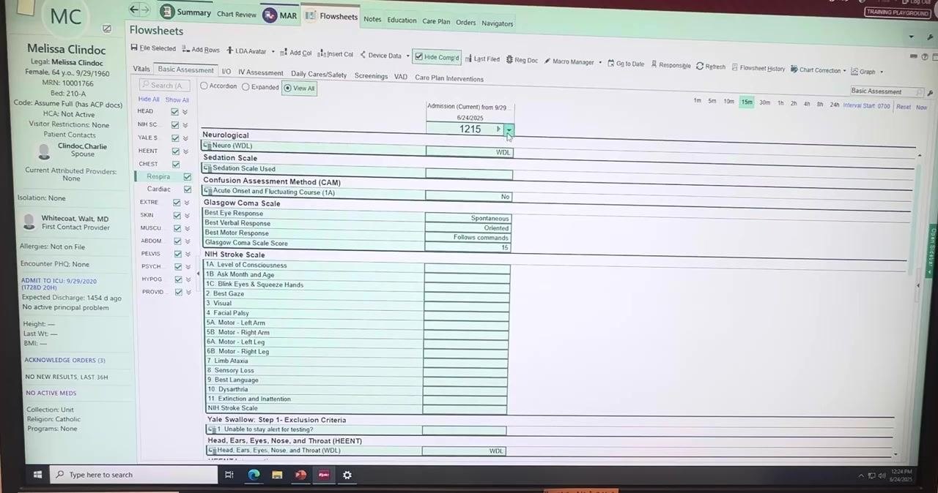Open the Daily Cares/Safety tab
Viewport: 938px width, 493px height.
(x=319, y=74)
